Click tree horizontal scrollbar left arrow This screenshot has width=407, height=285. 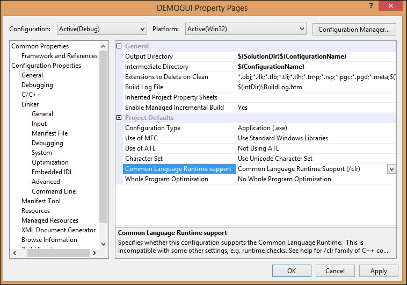click(x=14, y=253)
